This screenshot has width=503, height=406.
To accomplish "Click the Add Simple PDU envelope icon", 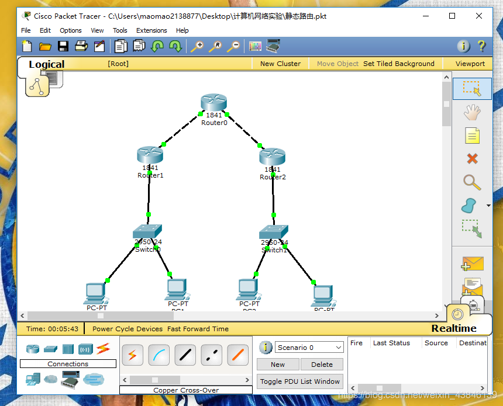I will pyautogui.click(x=472, y=263).
